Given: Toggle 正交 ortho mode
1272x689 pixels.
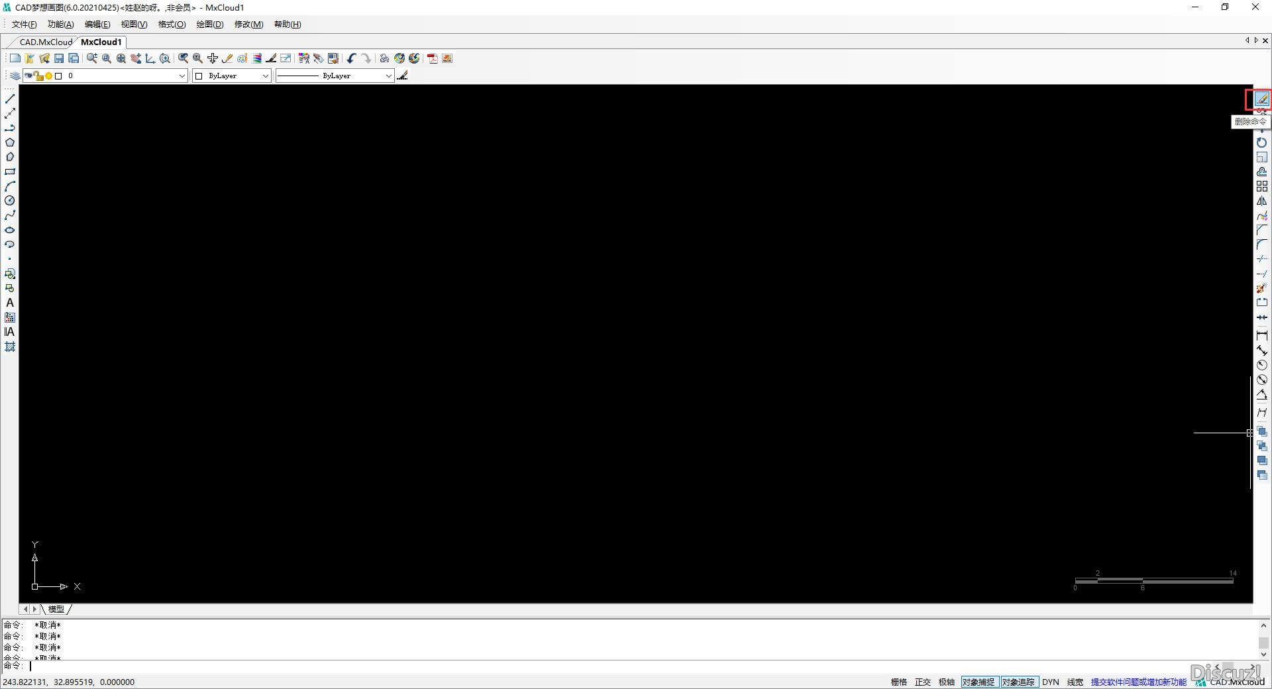Looking at the screenshot, I should [922, 682].
